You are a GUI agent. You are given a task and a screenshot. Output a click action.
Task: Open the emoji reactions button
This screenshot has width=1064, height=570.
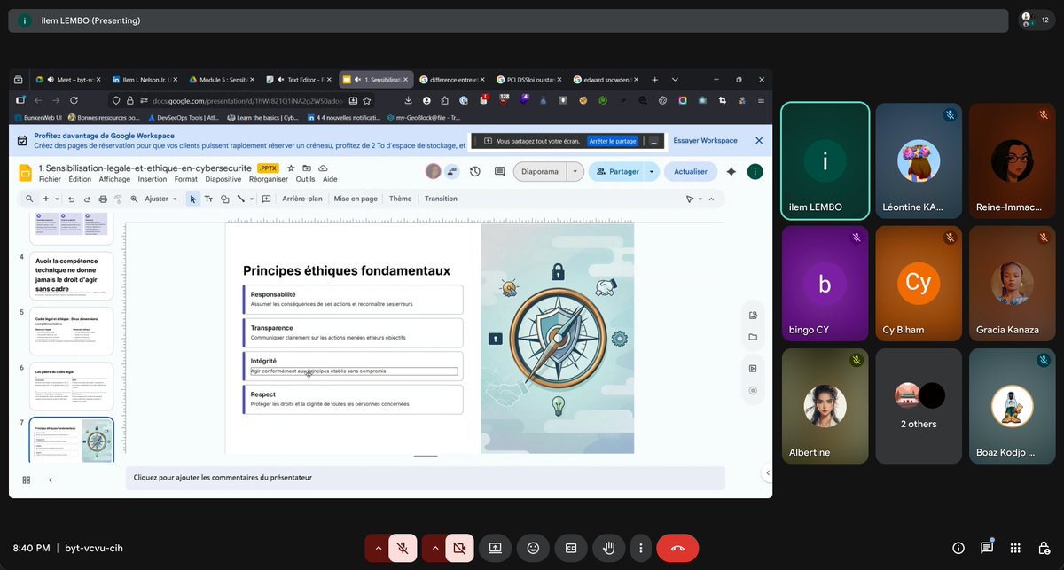533,548
